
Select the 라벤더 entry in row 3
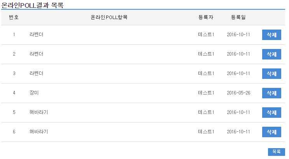pos(36,73)
